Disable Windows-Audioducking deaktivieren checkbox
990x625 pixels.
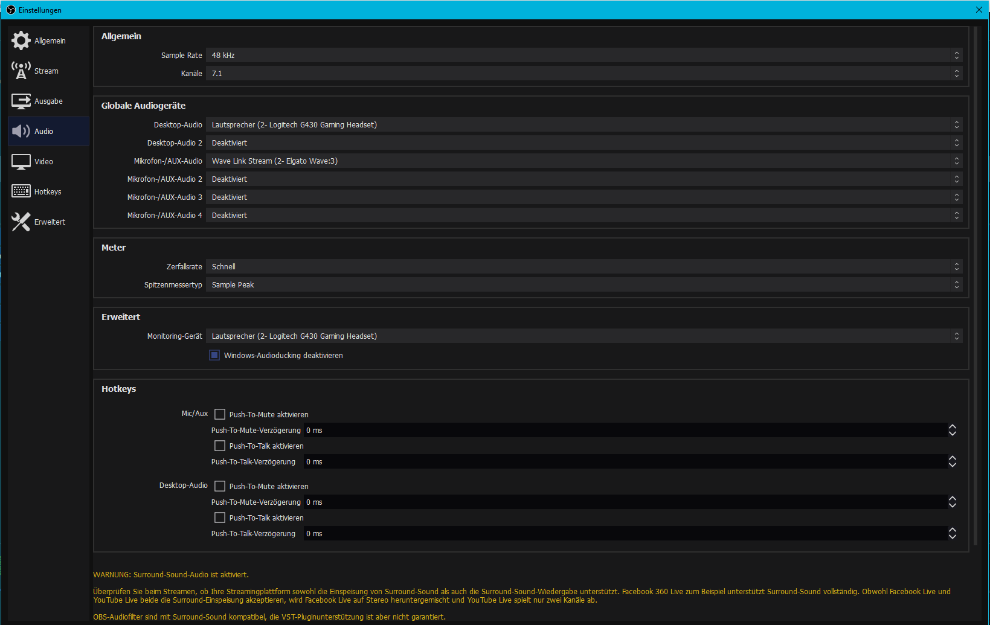tap(214, 355)
